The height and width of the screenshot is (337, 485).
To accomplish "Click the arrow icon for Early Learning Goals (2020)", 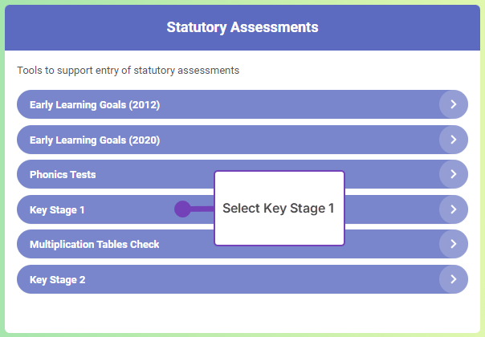I will click(454, 140).
